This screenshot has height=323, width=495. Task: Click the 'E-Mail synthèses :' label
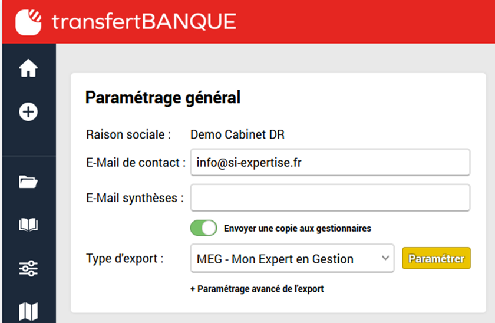135,198
